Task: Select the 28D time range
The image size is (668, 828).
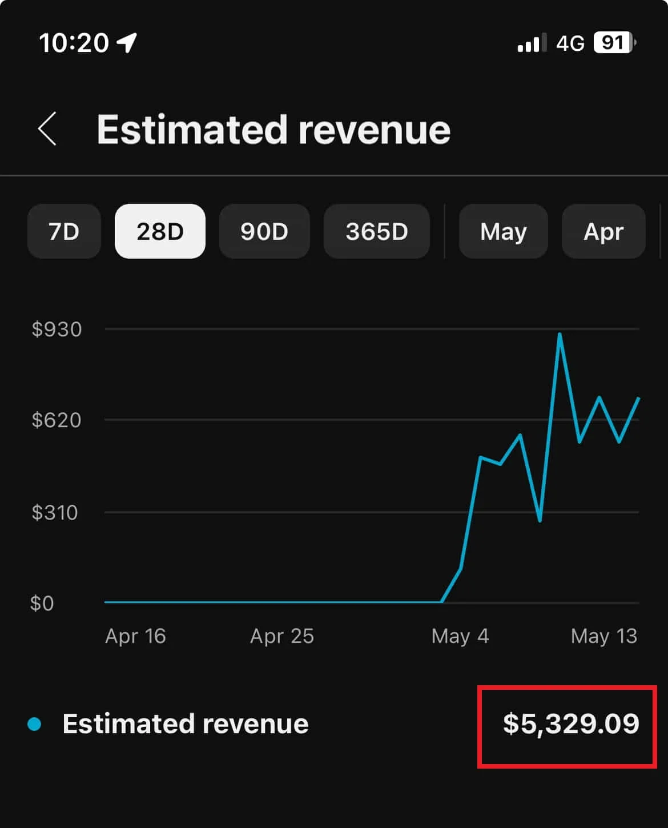Action: point(160,232)
